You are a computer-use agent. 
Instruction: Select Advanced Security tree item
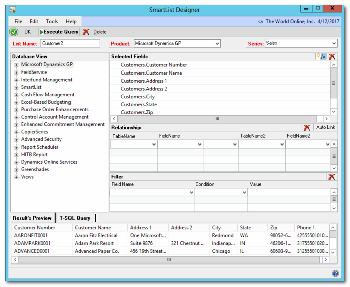pyautogui.click(x=41, y=139)
